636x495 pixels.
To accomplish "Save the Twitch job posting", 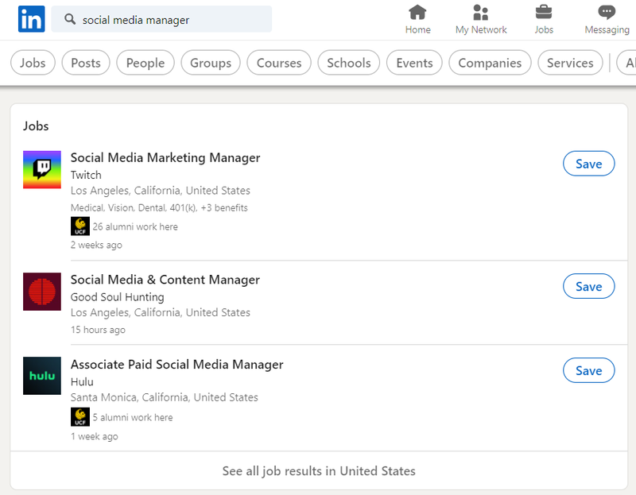I will 588,164.
